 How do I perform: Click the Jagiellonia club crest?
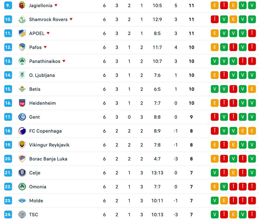pos(22,5)
